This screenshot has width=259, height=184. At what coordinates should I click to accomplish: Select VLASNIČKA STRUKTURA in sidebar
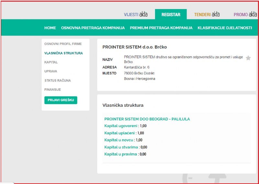[x=63, y=53]
